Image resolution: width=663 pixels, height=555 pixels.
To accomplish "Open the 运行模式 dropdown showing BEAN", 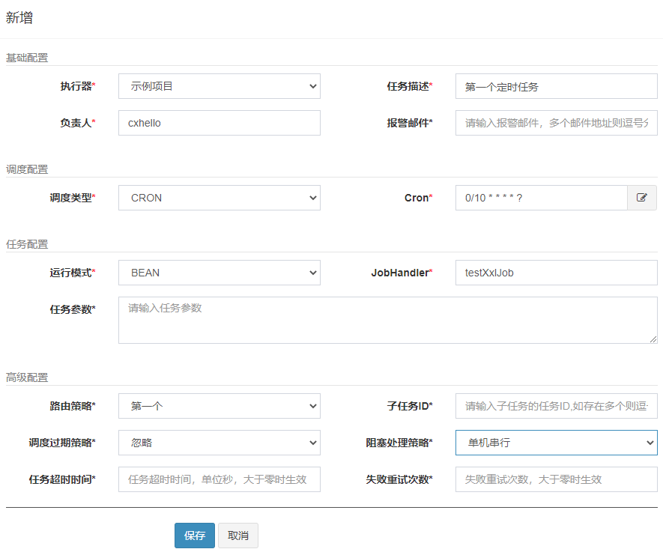I will pyautogui.click(x=220, y=273).
